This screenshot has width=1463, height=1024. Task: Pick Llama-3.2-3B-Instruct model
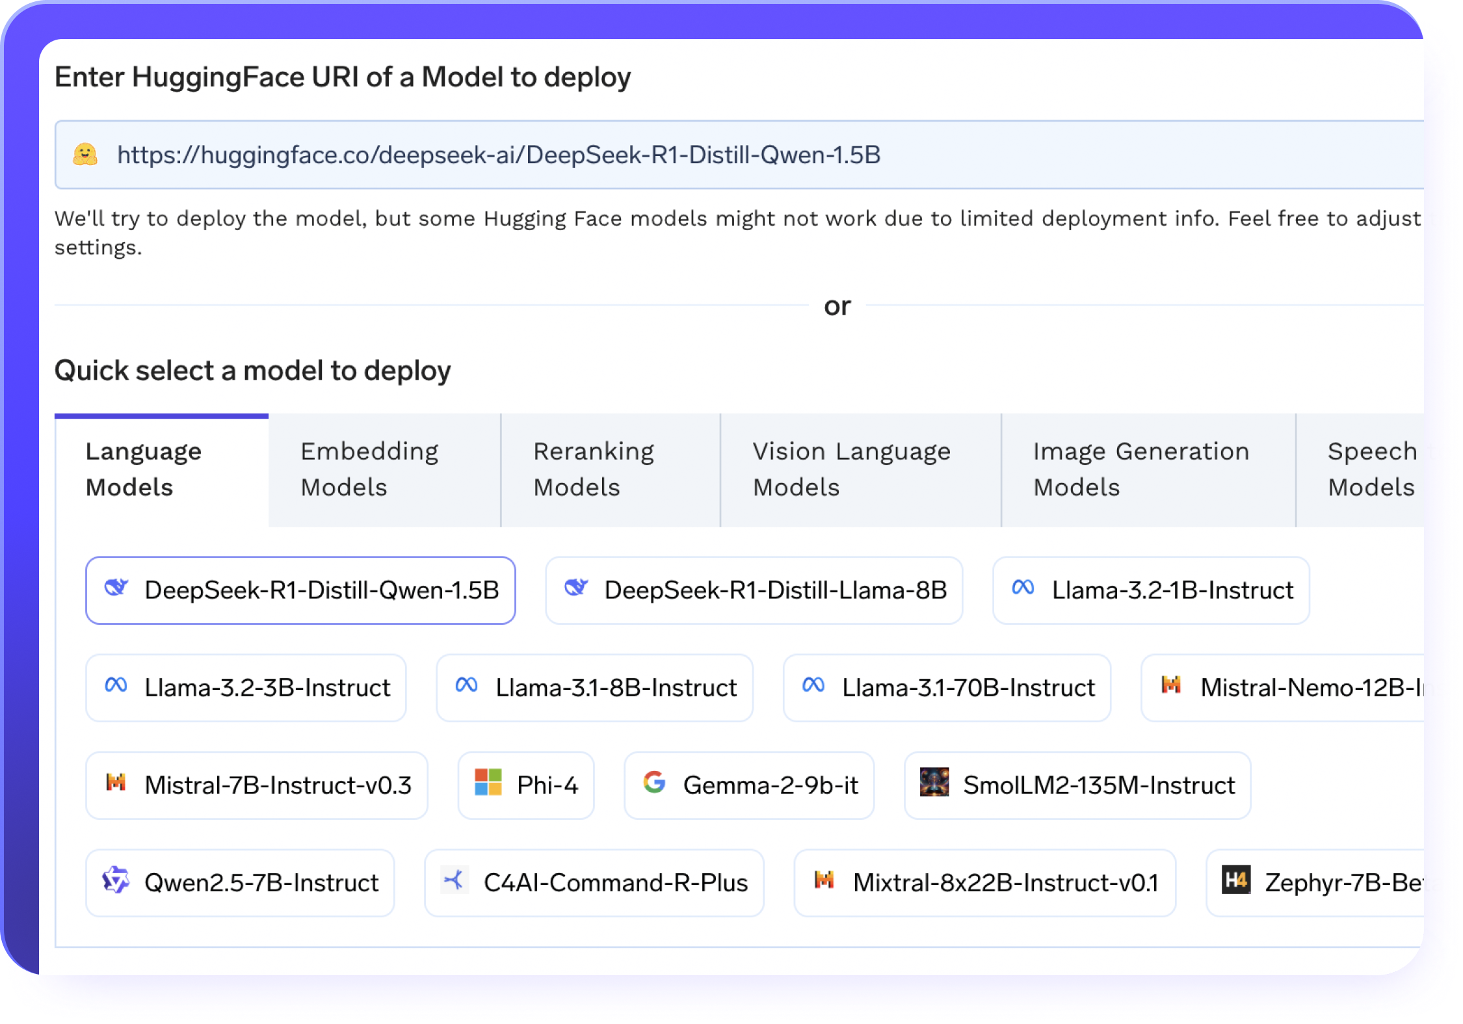point(246,688)
